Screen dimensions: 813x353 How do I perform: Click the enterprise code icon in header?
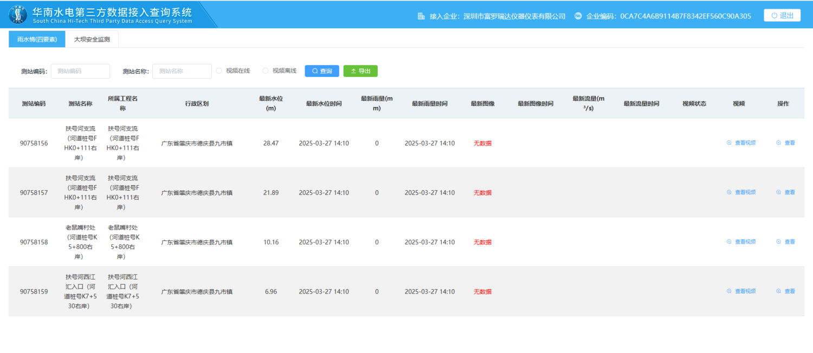pos(578,16)
